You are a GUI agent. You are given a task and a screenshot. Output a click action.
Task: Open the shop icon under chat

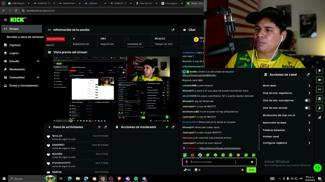pyautogui.click(x=196, y=170)
